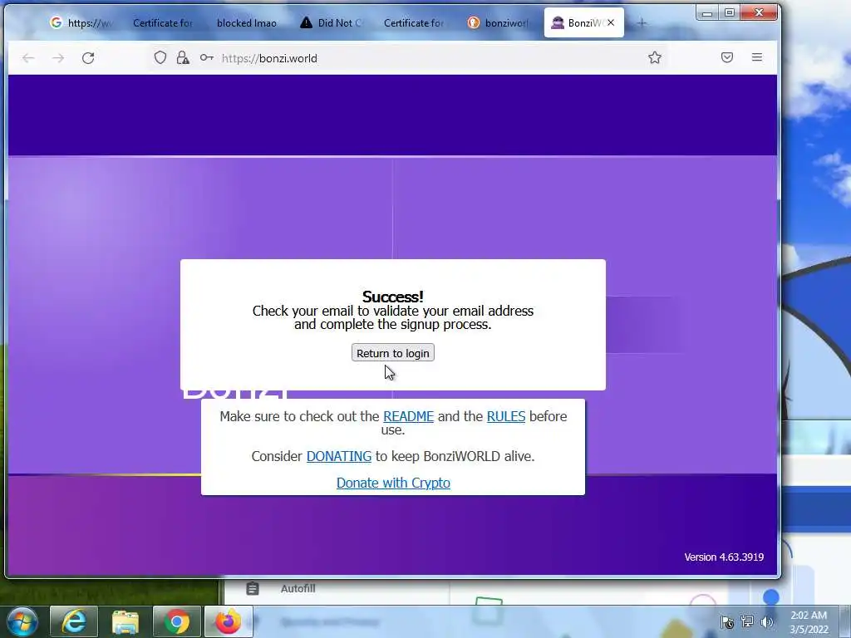Viewport: 851px width, 638px height.
Task: Switch to the first Certificate for tab
Action: (x=163, y=22)
